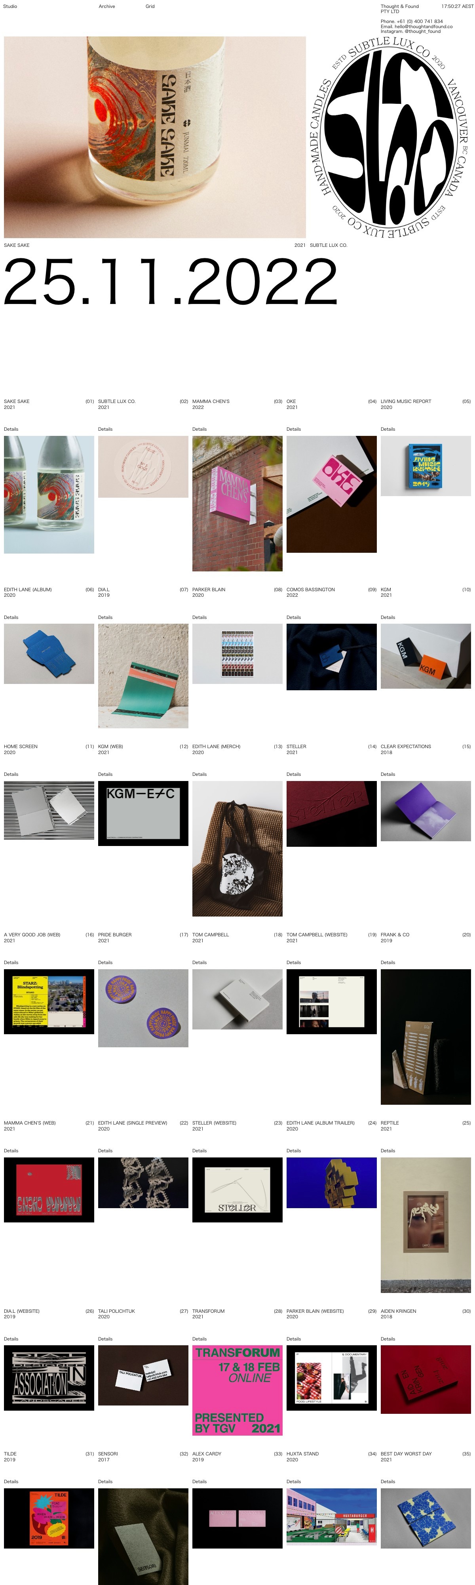Open the KGM orange and black cards thumbnail
Viewport: 475px width, 1585px height.
(426, 656)
